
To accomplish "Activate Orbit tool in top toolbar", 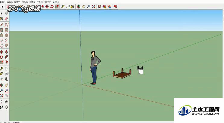I will tap(78, 7).
